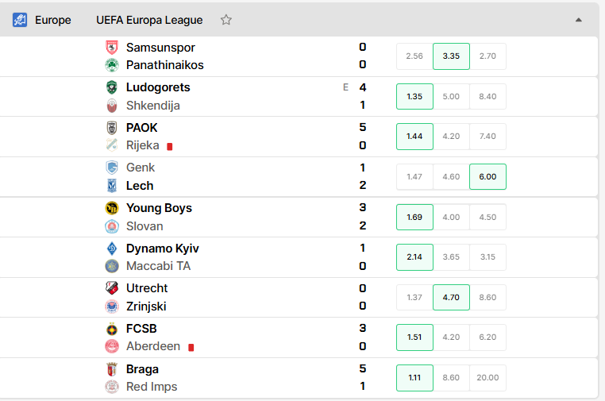Click the Ludogorets team crest
Image resolution: width=605 pixels, height=401 pixels.
point(112,87)
